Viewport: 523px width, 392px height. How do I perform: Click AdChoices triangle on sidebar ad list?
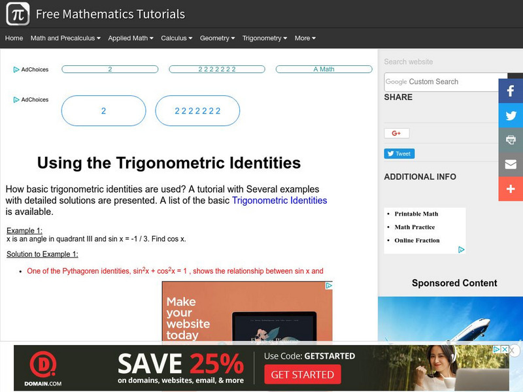462,250
